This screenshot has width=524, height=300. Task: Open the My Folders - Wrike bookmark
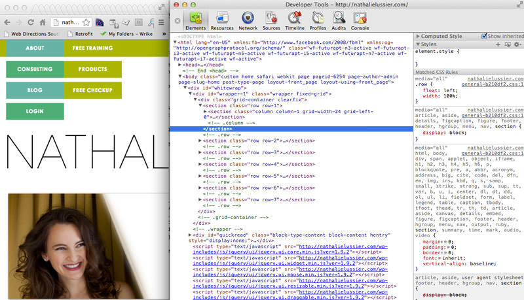click(x=126, y=34)
